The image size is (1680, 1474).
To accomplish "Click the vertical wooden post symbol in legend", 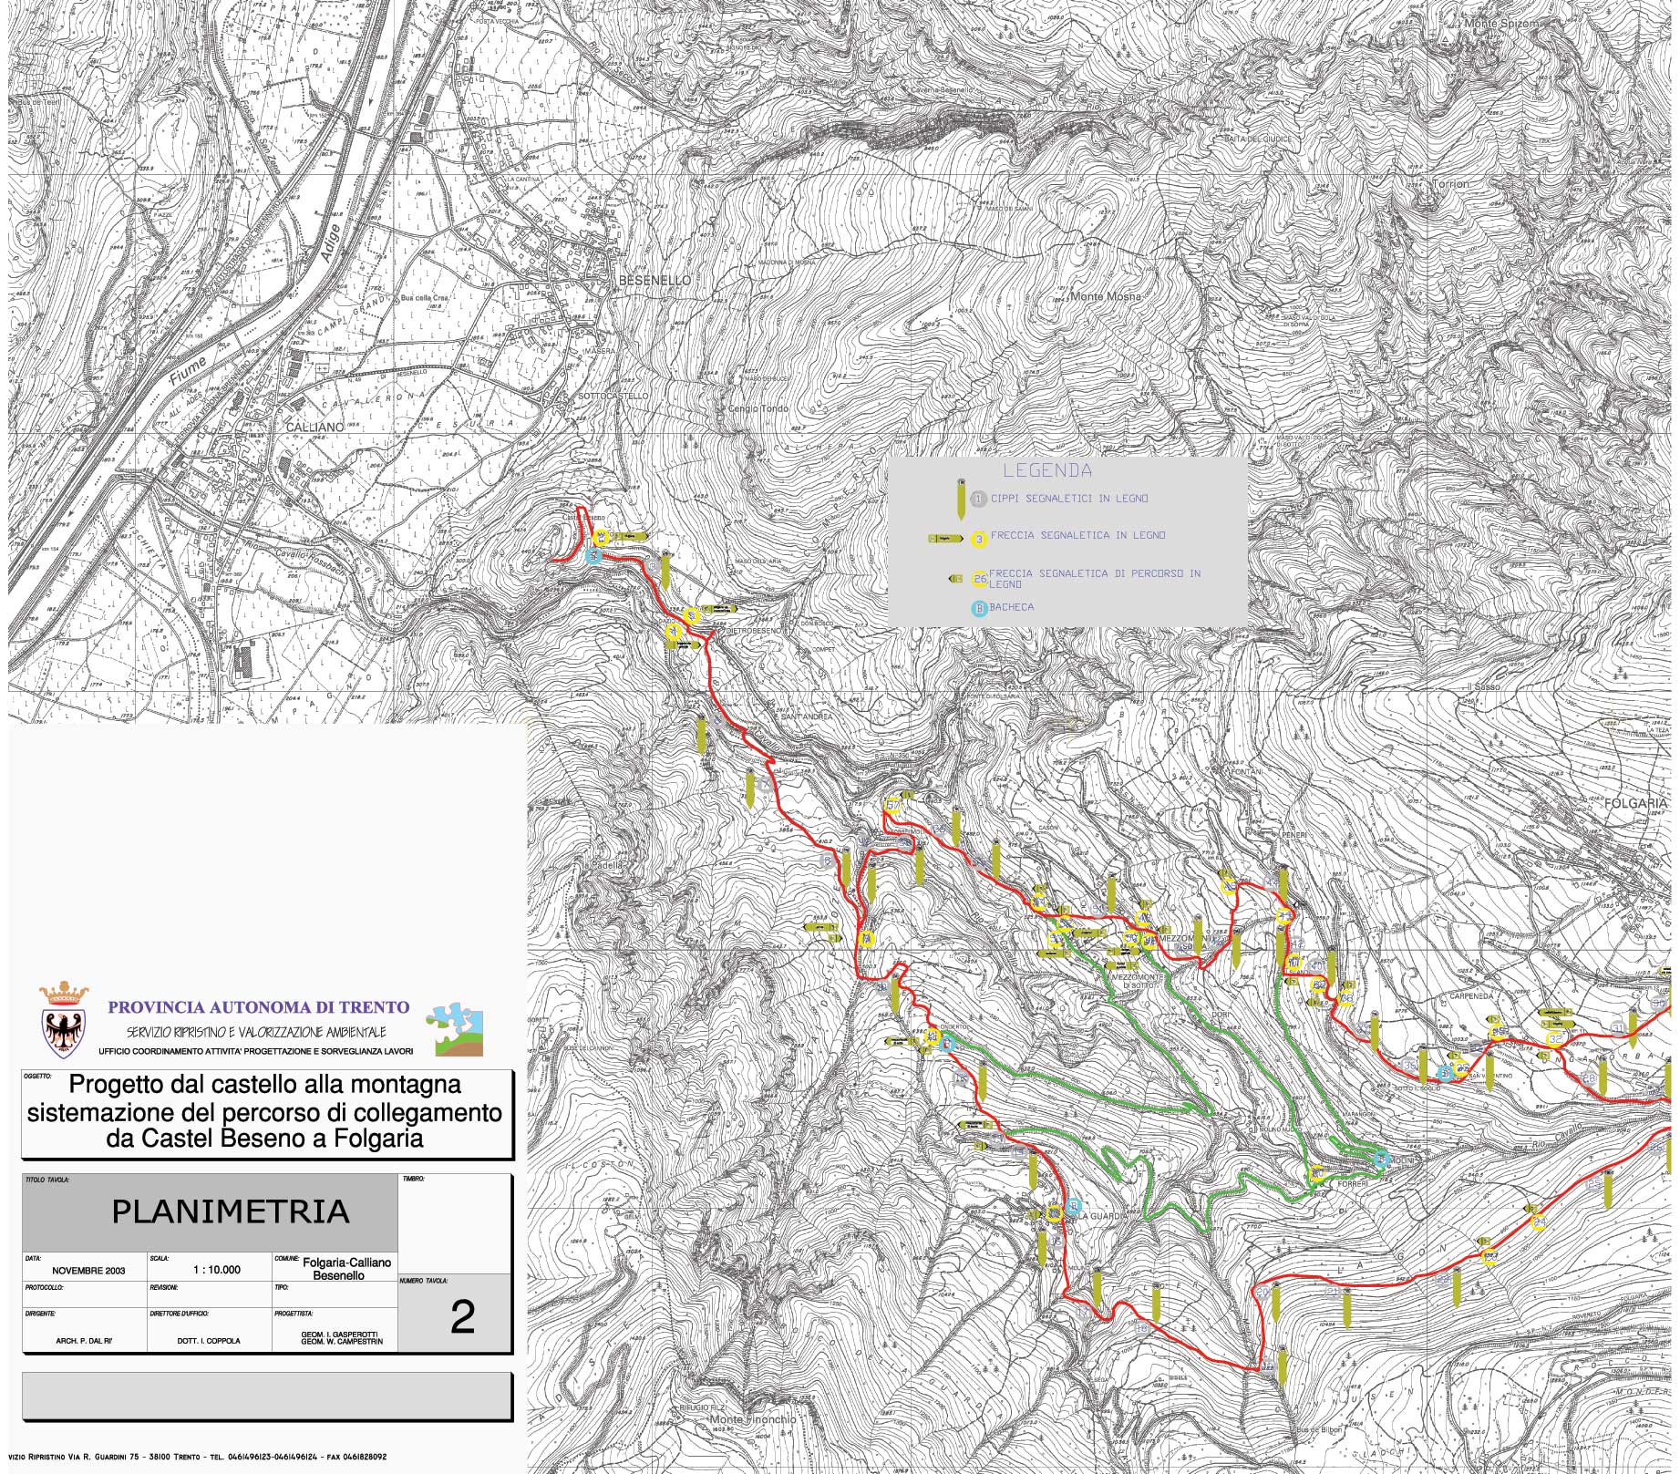I will tap(961, 500).
